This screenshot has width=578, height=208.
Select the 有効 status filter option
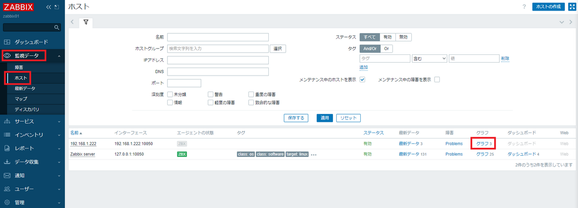click(x=388, y=37)
